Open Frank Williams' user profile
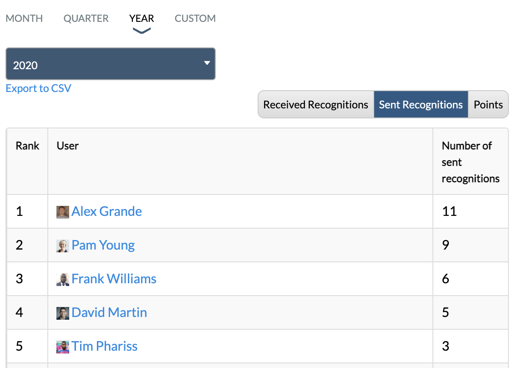518x368 pixels. click(114, 279)
